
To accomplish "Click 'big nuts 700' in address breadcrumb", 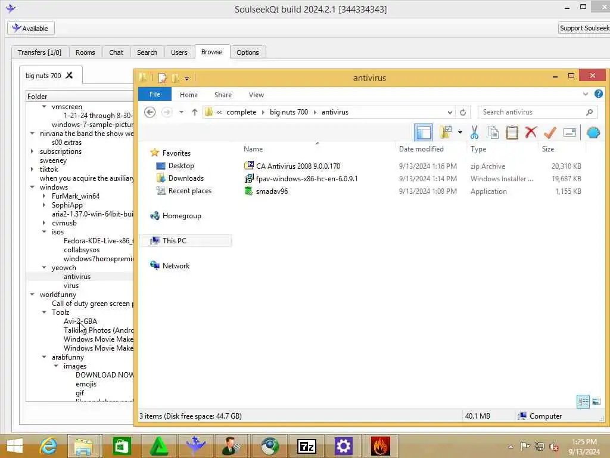I will point(289,112).
